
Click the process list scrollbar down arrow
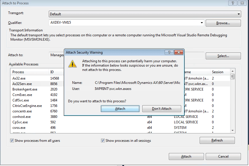(232, 131)
